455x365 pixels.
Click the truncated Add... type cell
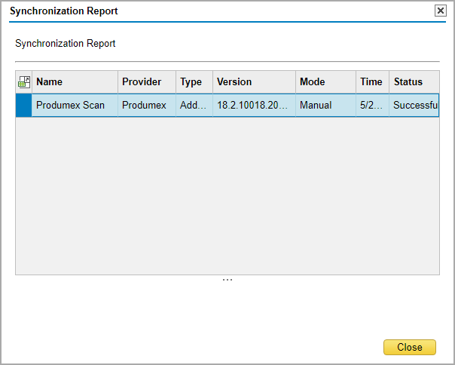click(194, 106)
